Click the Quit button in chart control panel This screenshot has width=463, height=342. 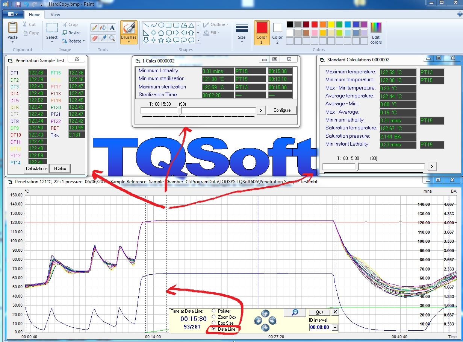pos(319,312)
